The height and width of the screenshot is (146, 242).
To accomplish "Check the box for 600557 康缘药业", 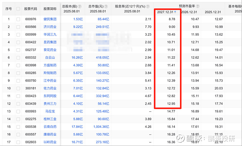I will click(x=18, y=135).
